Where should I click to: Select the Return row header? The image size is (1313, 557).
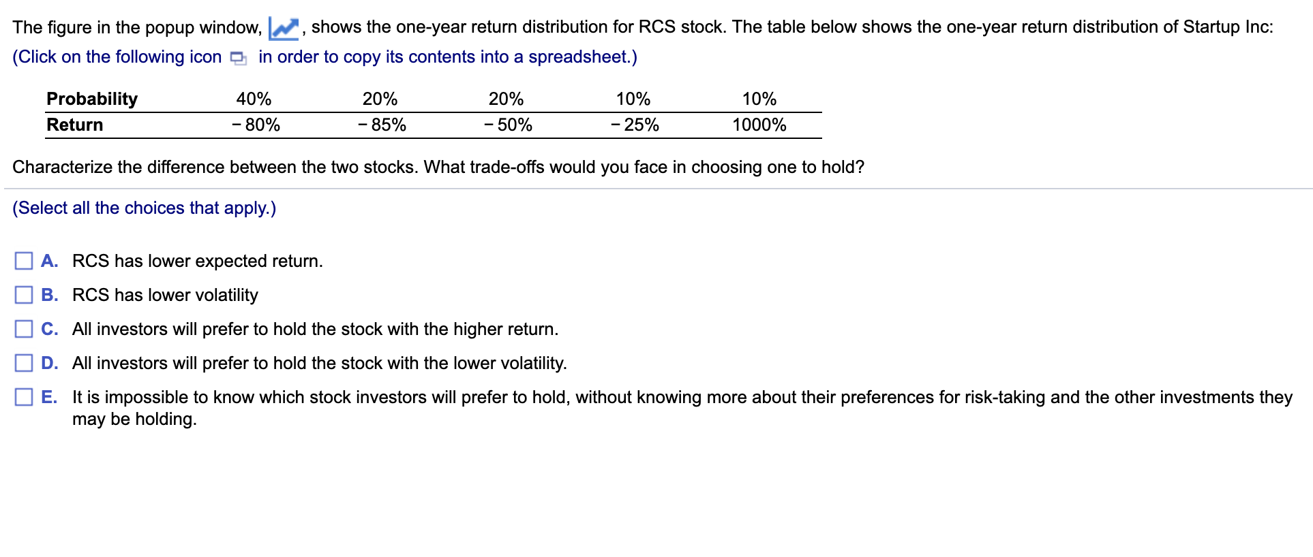tap(74, 125)
